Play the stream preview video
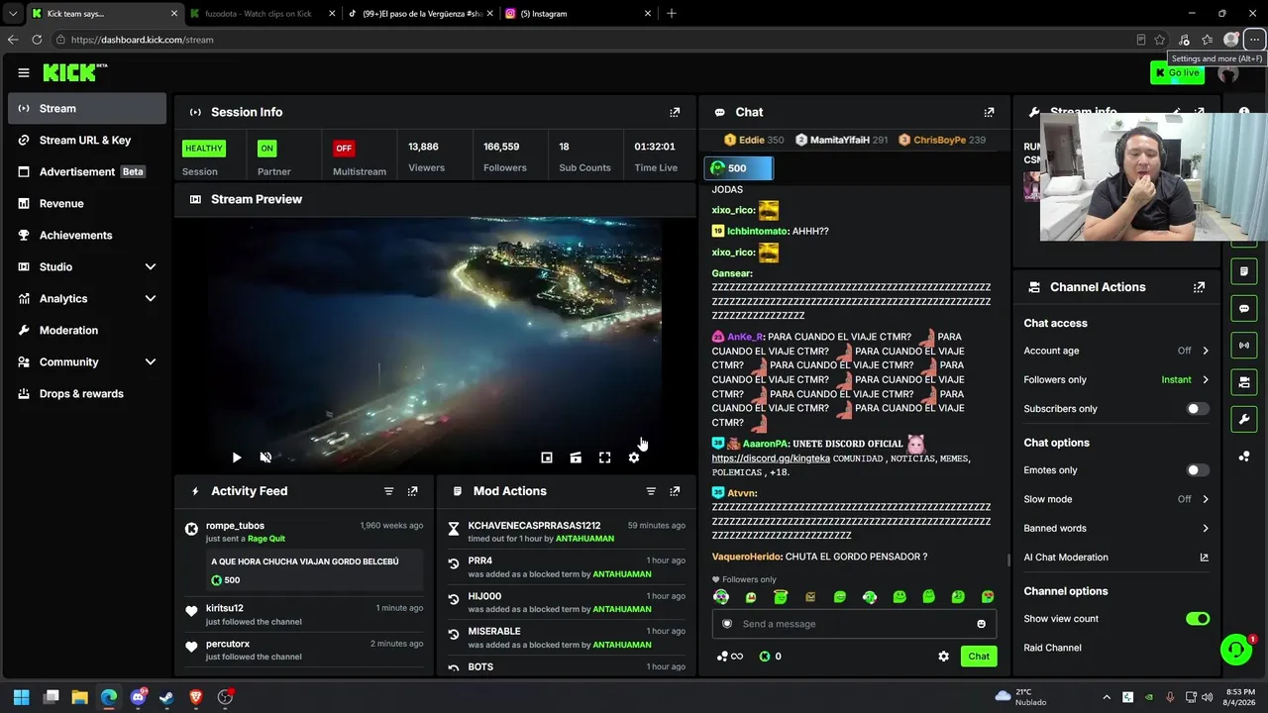The image size is (1268, 713). 237,458
